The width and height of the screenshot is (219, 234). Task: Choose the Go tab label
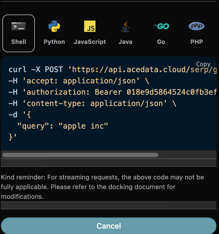[161, 42]
